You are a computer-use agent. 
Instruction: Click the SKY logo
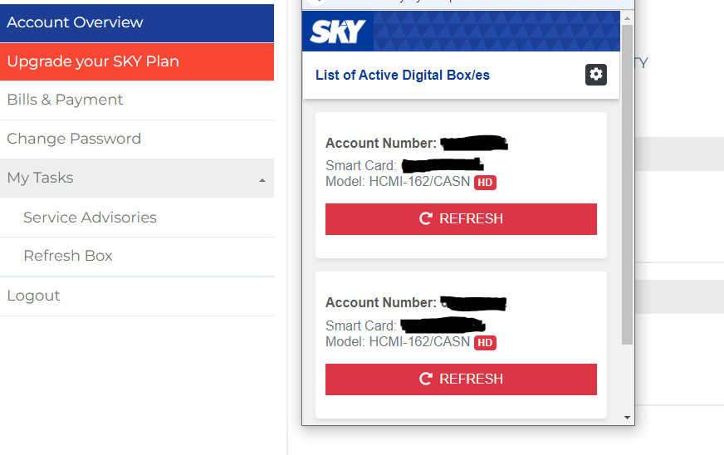coord(337,32)
